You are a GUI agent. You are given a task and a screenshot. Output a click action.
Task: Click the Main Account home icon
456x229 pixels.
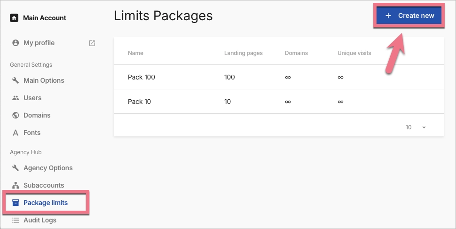[x=14, y=18]
